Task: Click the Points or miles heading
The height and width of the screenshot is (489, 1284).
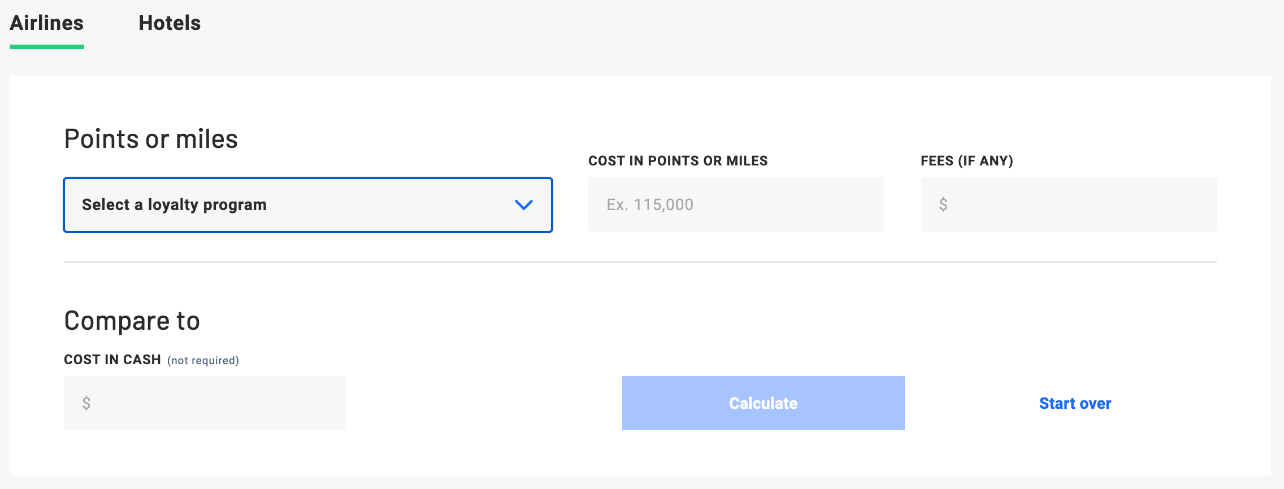Action: click(x=151, y=139)
